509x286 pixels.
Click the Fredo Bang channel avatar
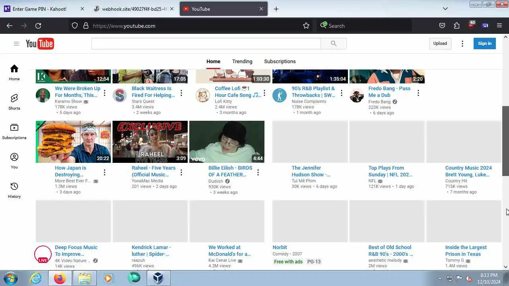[x=357, y=95]
